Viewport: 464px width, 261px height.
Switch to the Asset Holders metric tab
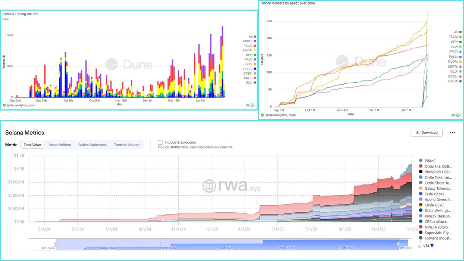click(x=60, y=145)
